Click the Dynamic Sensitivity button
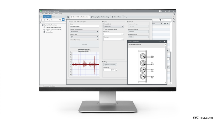Screen dimensions: 215x121 point(110,65)
